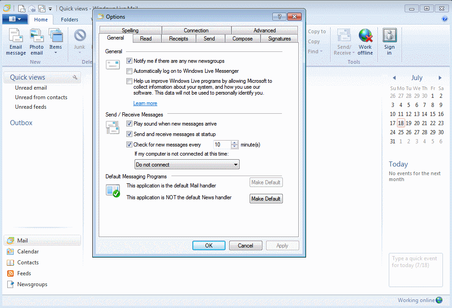This screenshot has width=452, height=308.
Task: Switch to the Spelling tab
Action: pos(131,30)
